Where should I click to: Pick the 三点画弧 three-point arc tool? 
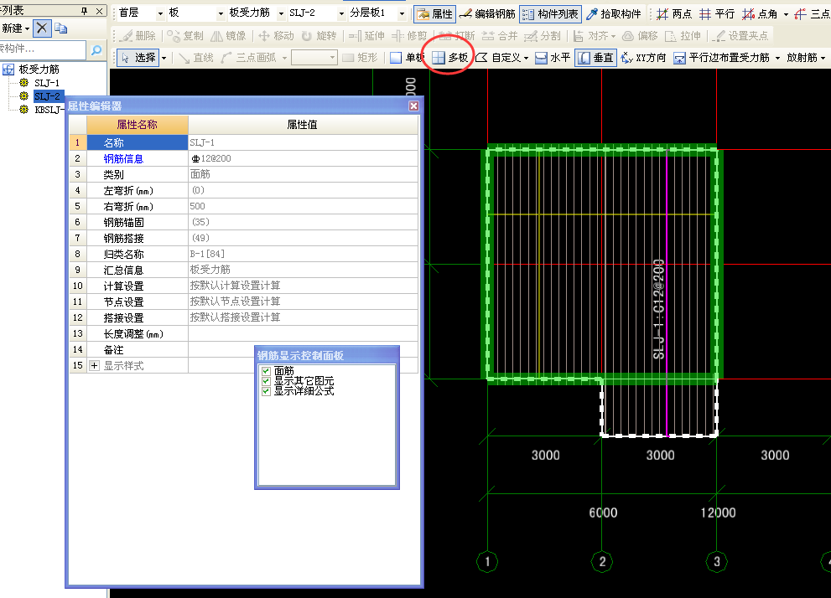tap(249, 57)
